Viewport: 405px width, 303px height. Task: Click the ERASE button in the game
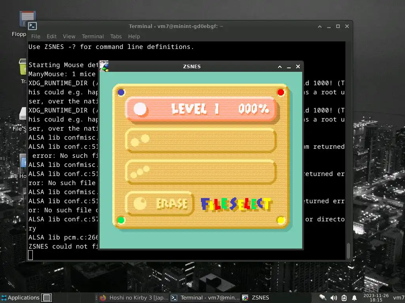[x=159, y=204]
